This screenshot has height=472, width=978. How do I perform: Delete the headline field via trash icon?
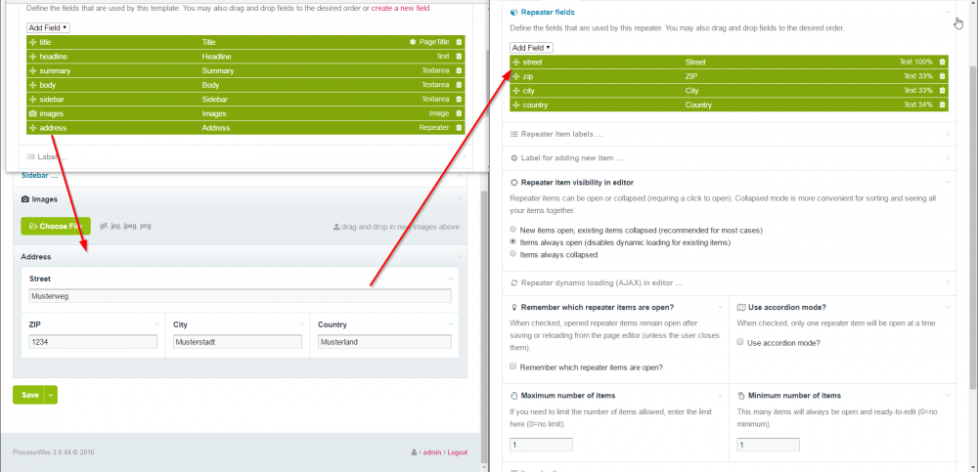459,57
